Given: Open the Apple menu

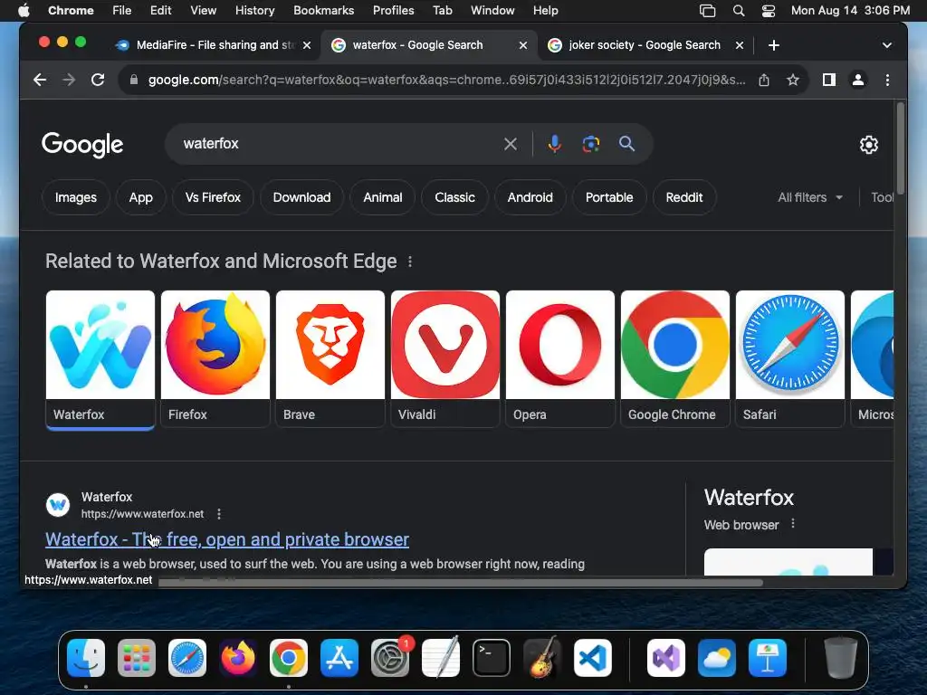Looking at the screenshot, I should click(x=23, y=11).
